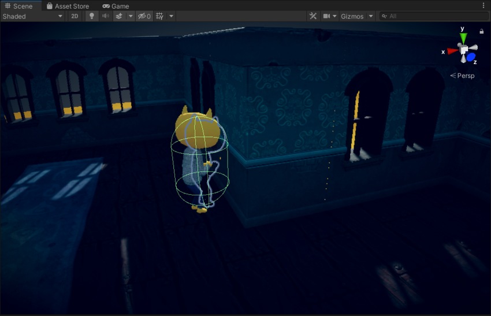
Task: Toggle scene audio with the speaker icon
Action: point(106,16)
